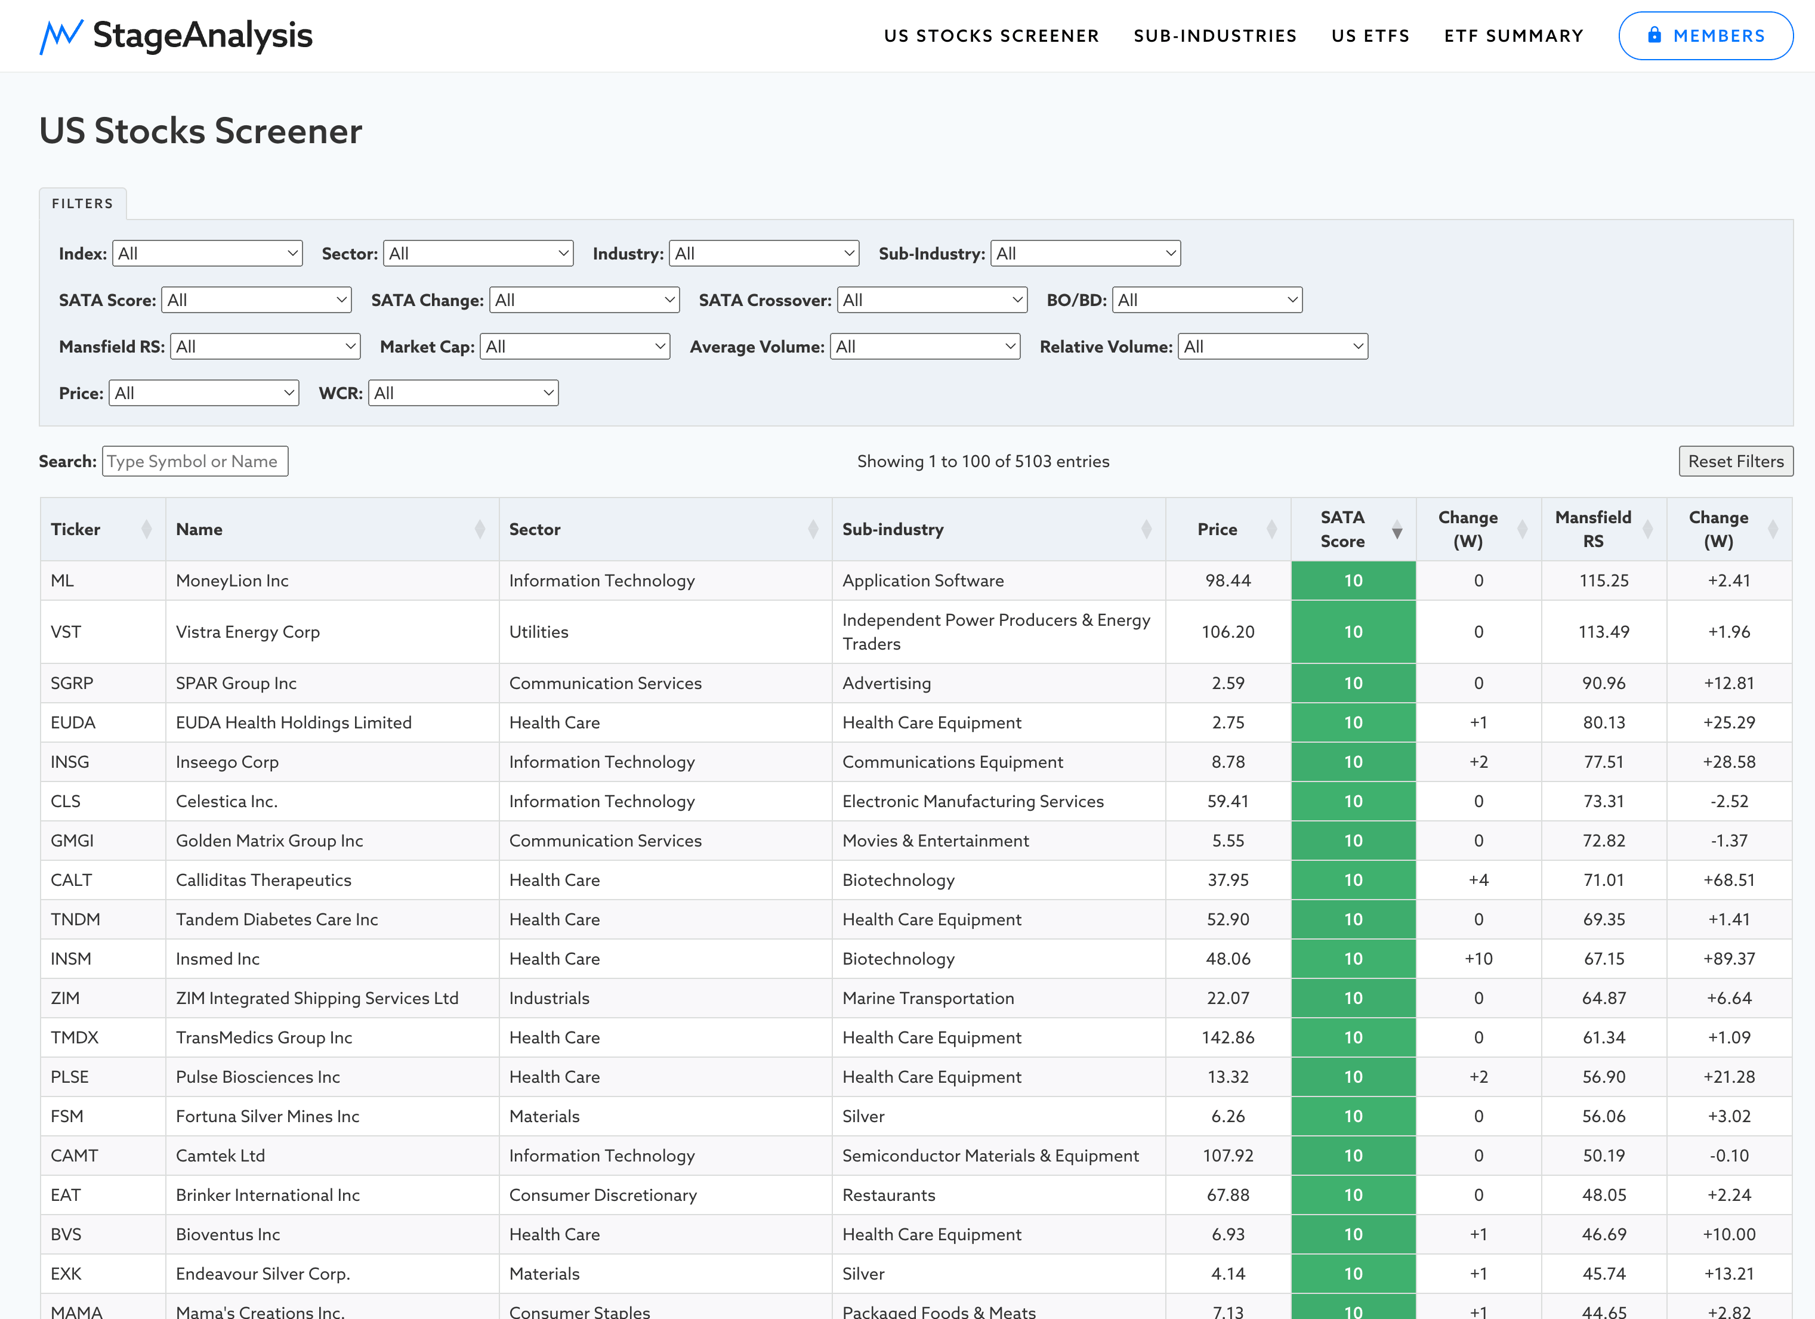The height and width of the screenshot is (1319, 1815).
Task: Click Pulse Biosciences Inc name cell
Action: pyautogui.click(x=332, y=1076)
